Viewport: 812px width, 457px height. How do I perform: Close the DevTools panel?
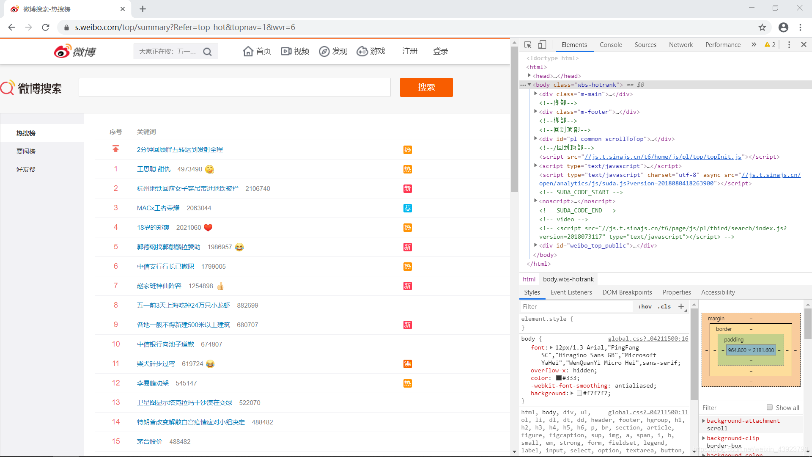804,44
